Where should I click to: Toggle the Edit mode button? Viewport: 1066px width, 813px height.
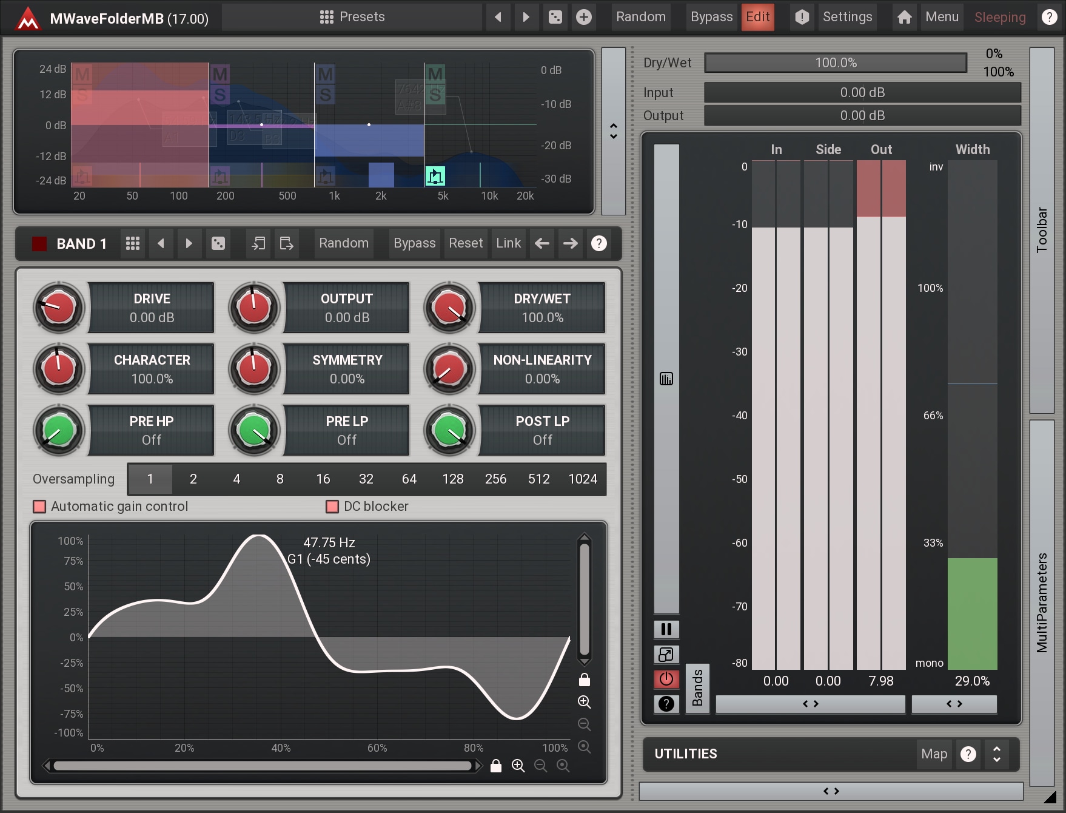click(757, 17)
